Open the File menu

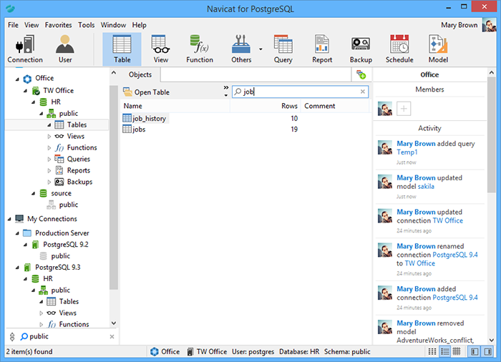point(13,25)
